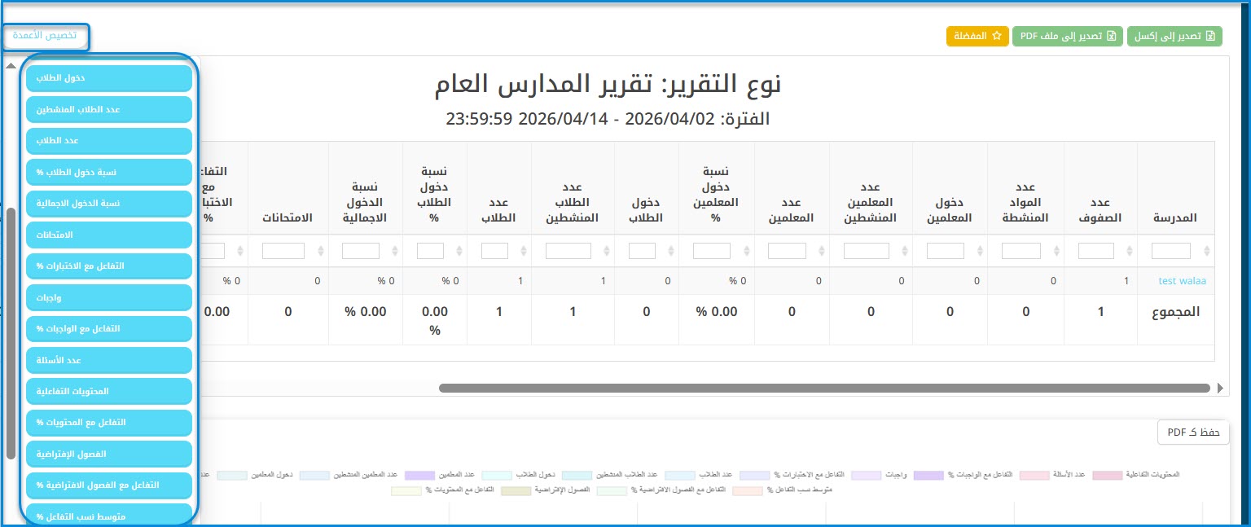Toggle عدد الطلاب المنشطين column visibility
Screen dimensions: 1251x527
pyautogui.click(x=109, y=109)
